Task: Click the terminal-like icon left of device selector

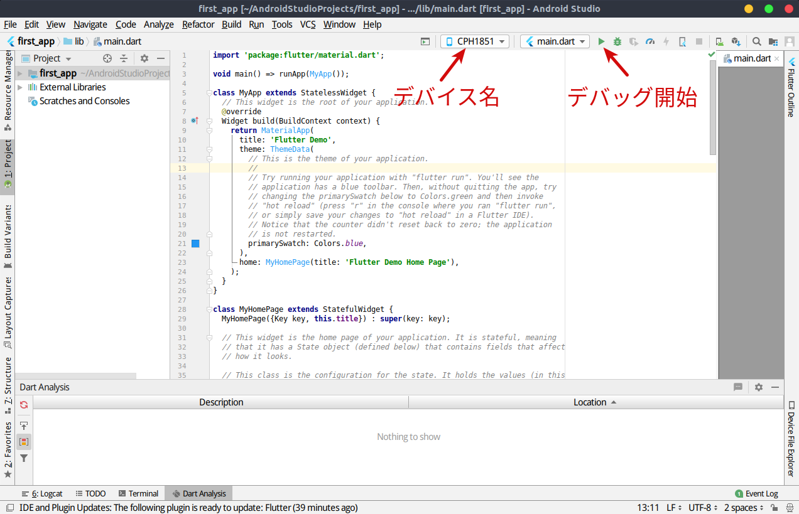Action: pos(425,41)
